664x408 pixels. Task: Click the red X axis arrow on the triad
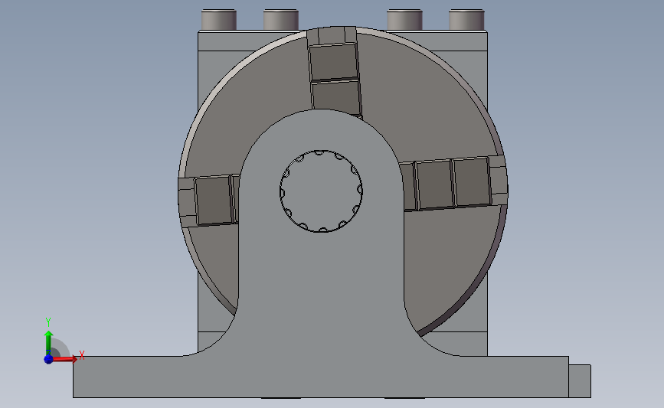(66, 359)
